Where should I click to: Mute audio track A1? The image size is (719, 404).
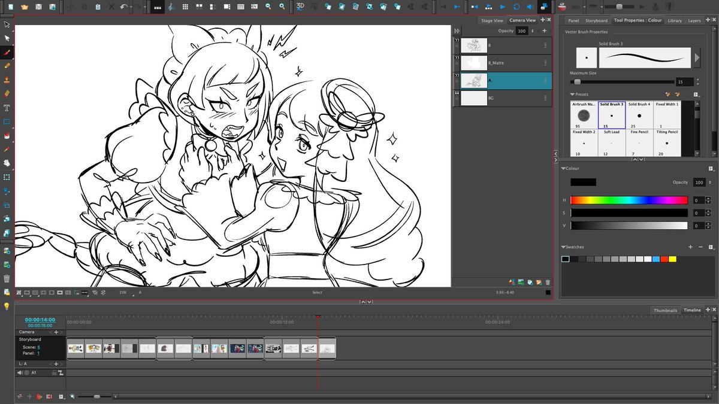20,372
